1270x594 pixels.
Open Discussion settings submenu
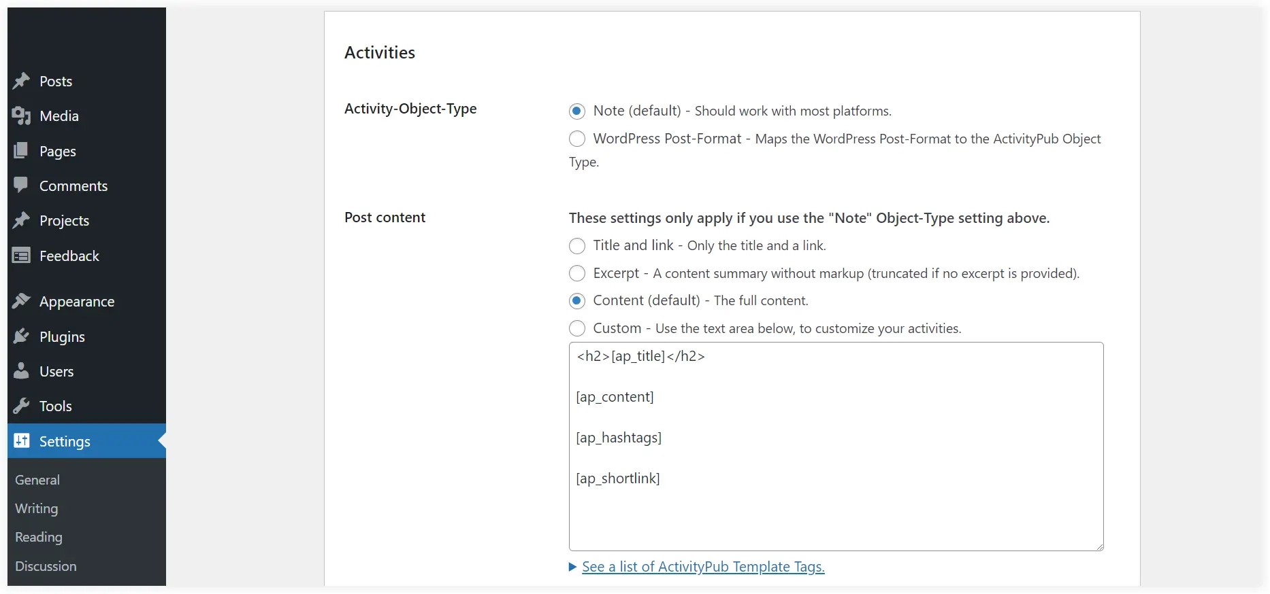46,566
